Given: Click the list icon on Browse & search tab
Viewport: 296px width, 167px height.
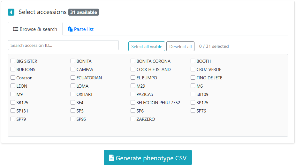Looking at the screenshot, I should click(15, 29).
